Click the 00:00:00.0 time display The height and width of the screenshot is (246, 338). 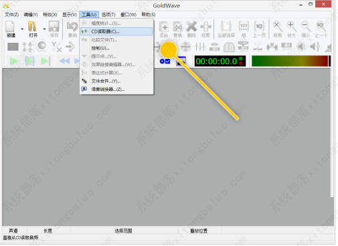click(220, 61)
